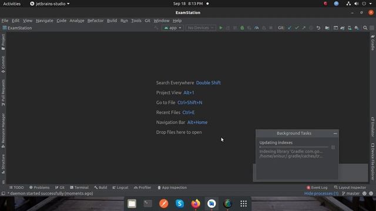Revert changes with the rollback arrow icon
This screenshot has height=211, width=376.
[x=318, y=28]
